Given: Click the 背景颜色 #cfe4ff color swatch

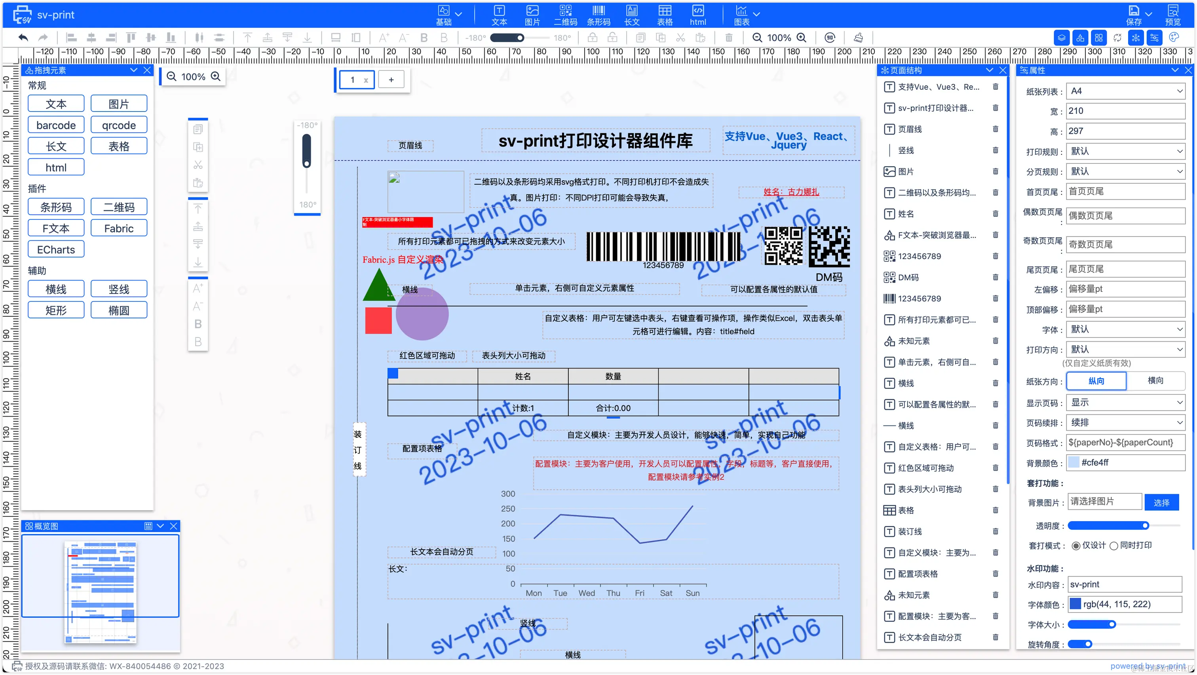Looking at the screenshot, I should click(1074, 462).
